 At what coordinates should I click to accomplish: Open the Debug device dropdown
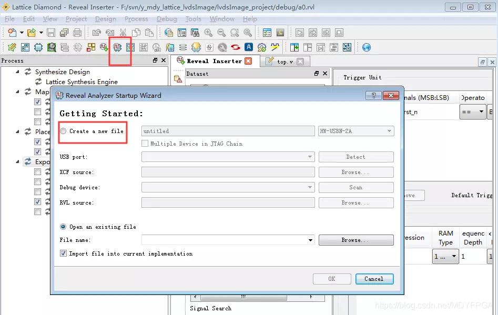pos(228,187)
